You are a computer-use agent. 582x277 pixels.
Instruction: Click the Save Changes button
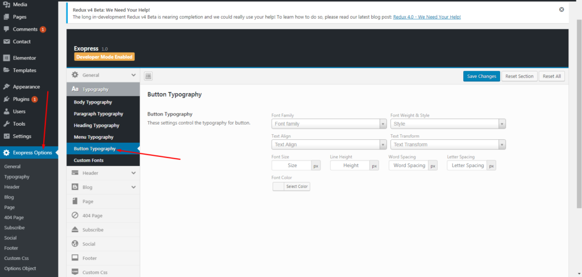point(481,76)
